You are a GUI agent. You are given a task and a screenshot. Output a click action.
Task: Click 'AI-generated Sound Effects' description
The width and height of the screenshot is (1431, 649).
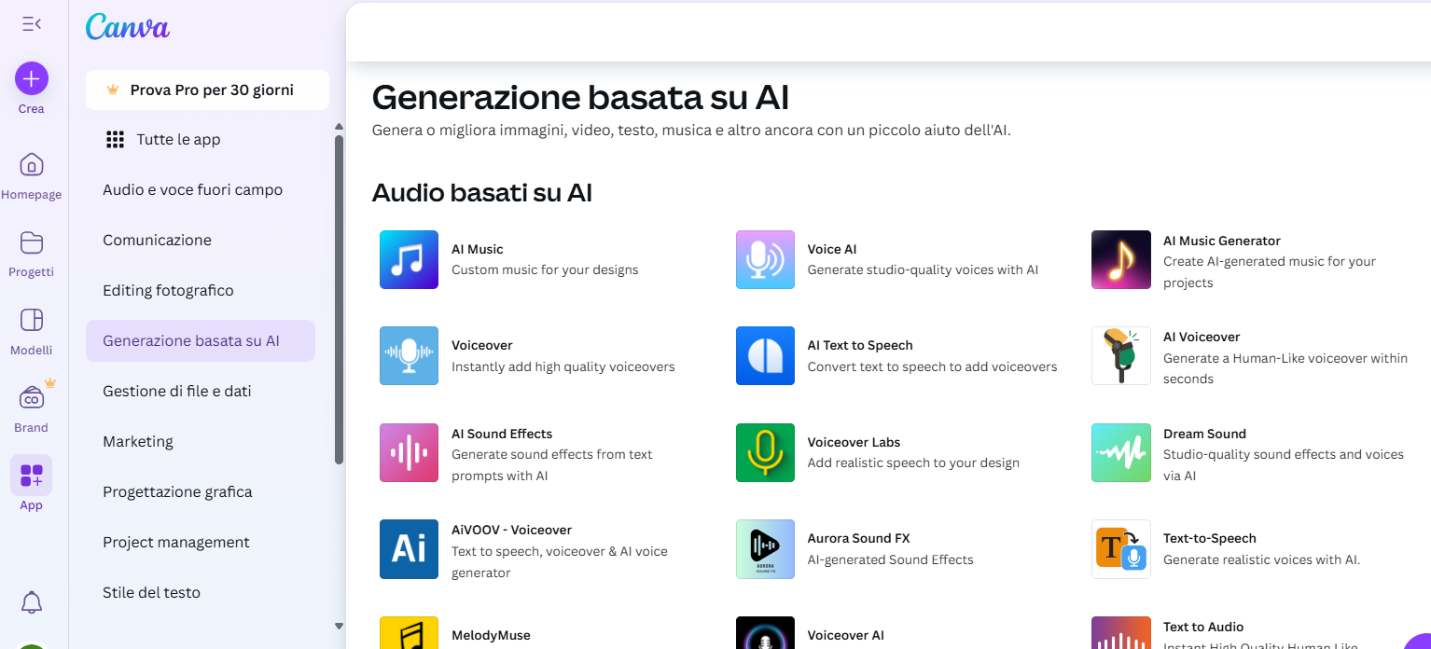click(891, 559)
